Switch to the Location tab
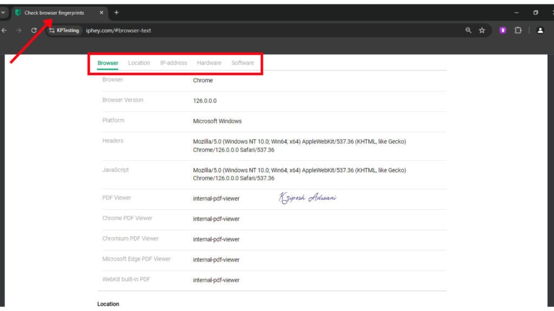This screenshot has height=311, width=554. coord(139,63)
